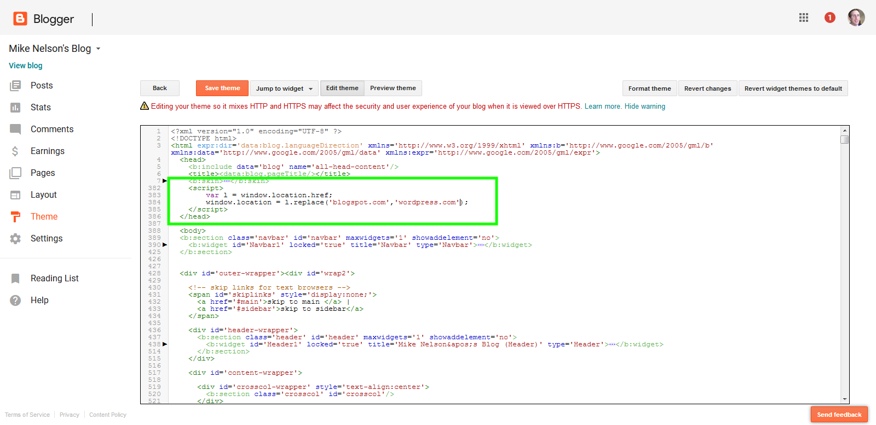Click the content-wrapper div code line
The image size is (876, 425).
(x=245, y=373)
